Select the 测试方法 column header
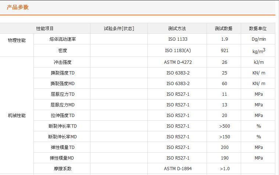This screenshot has width=279, height=175. [177, 29]
